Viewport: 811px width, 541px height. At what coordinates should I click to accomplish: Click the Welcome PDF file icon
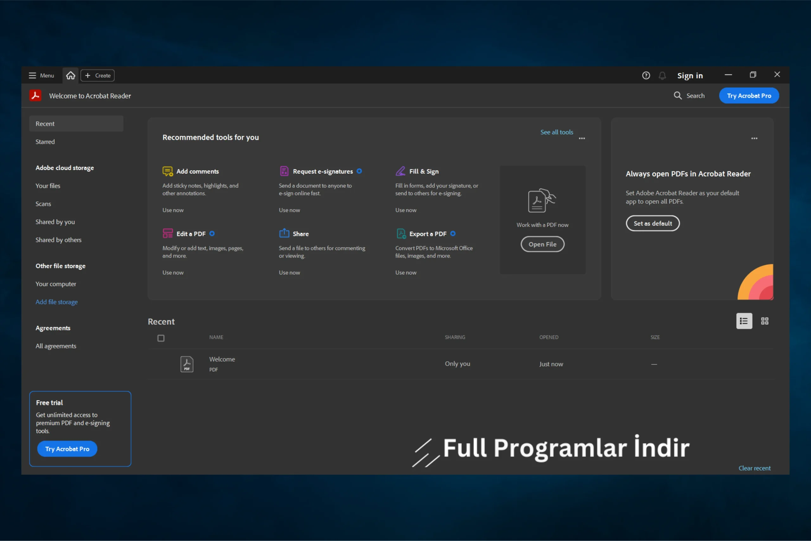click(x=187, y=364)
